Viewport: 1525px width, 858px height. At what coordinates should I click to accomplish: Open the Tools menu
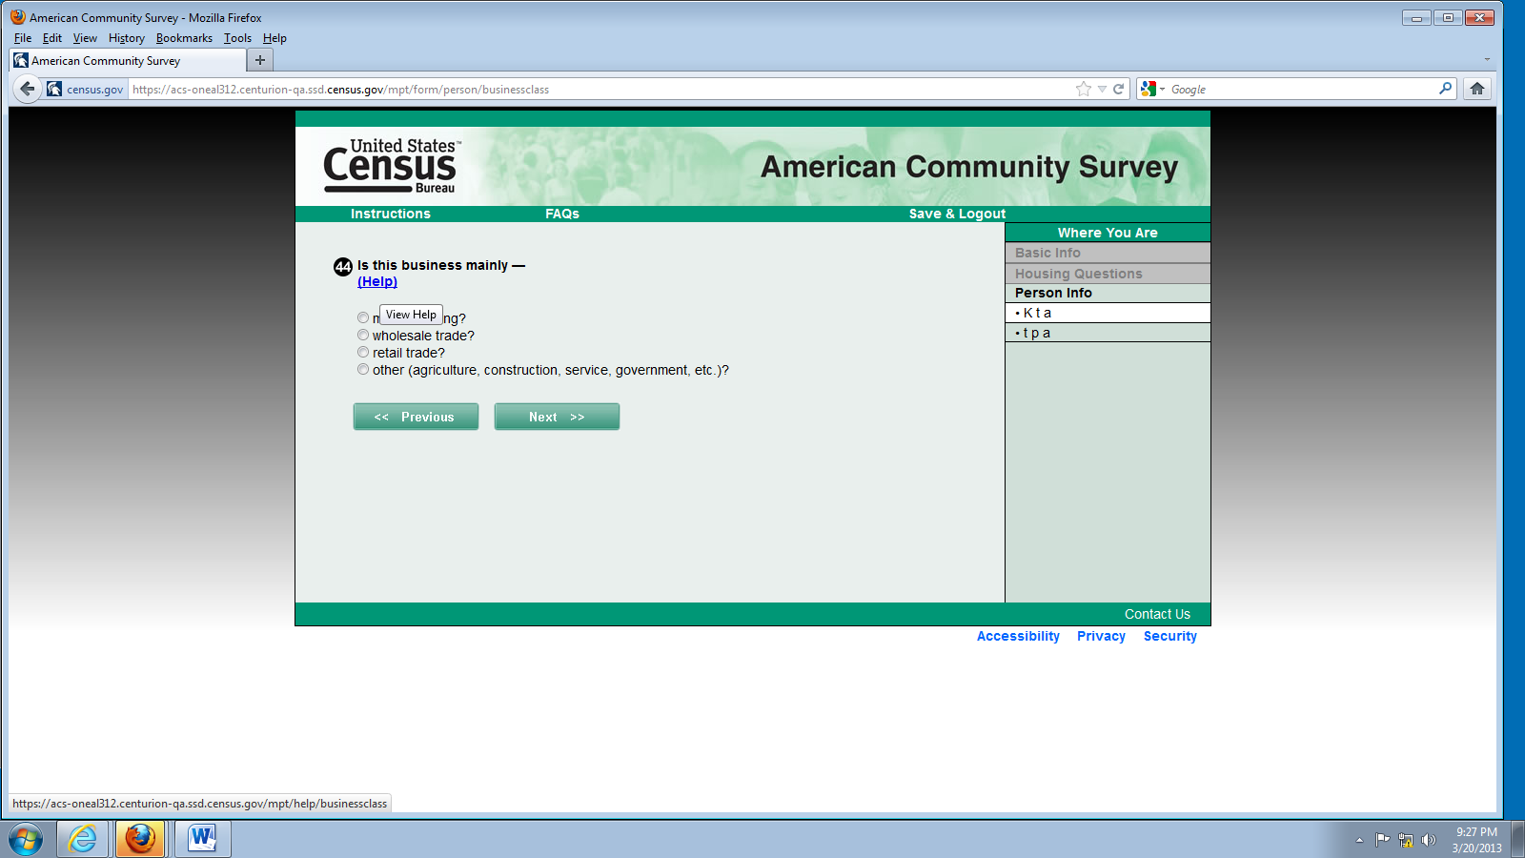[x=237, y=38]
